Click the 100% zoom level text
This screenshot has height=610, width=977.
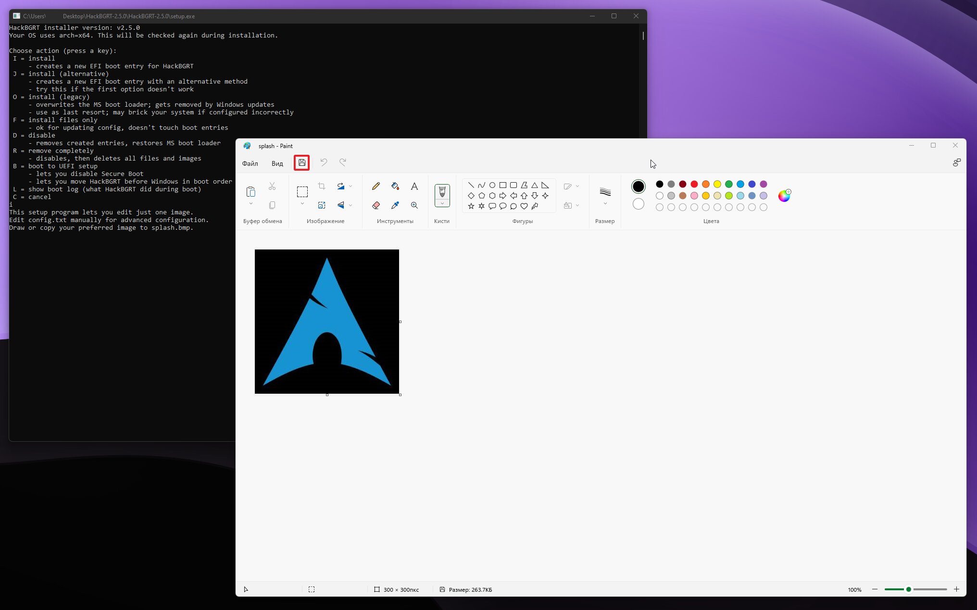pyautogui.click(x=854, y=590)
